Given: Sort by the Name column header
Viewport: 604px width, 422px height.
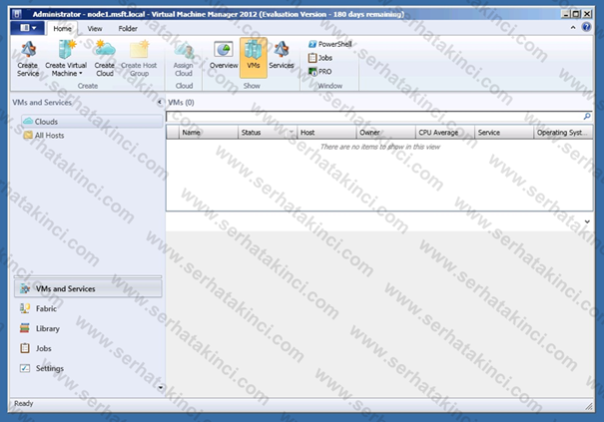Looking at the screenshot, I should [x=209, y=132].
